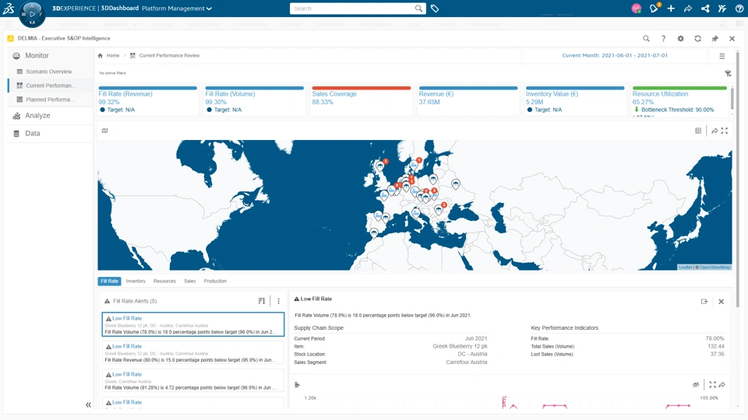
Task: Open the Resource Utilization KPI card
Action: pos(680,101)
